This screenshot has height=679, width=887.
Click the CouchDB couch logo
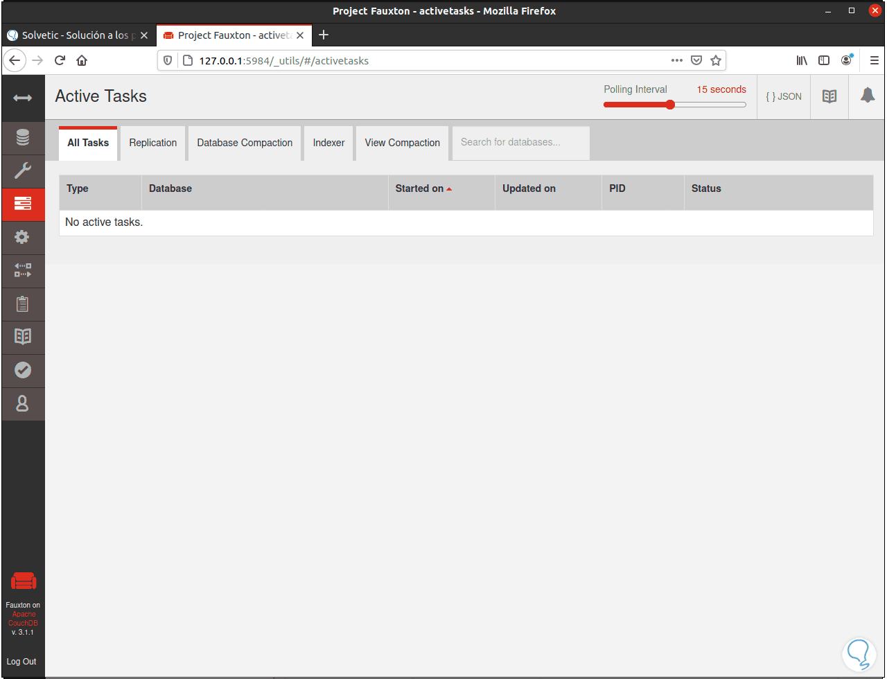pos(24,582)
